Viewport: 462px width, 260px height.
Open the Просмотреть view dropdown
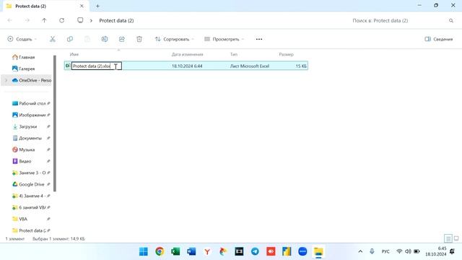click(x=225, y=39)
